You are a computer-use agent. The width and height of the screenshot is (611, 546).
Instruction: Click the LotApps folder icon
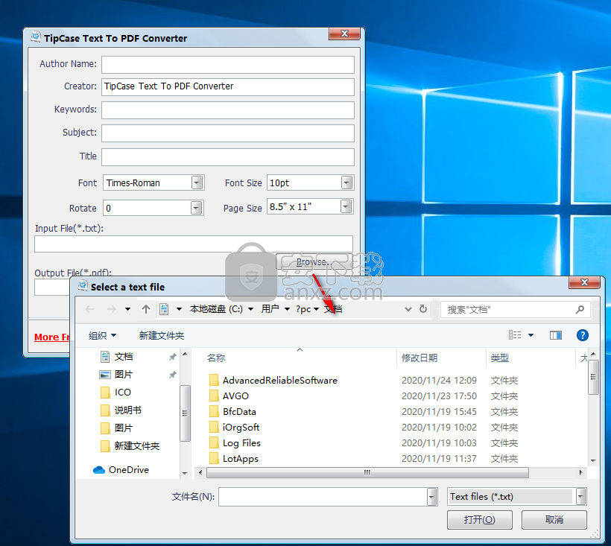click(214, 458)
